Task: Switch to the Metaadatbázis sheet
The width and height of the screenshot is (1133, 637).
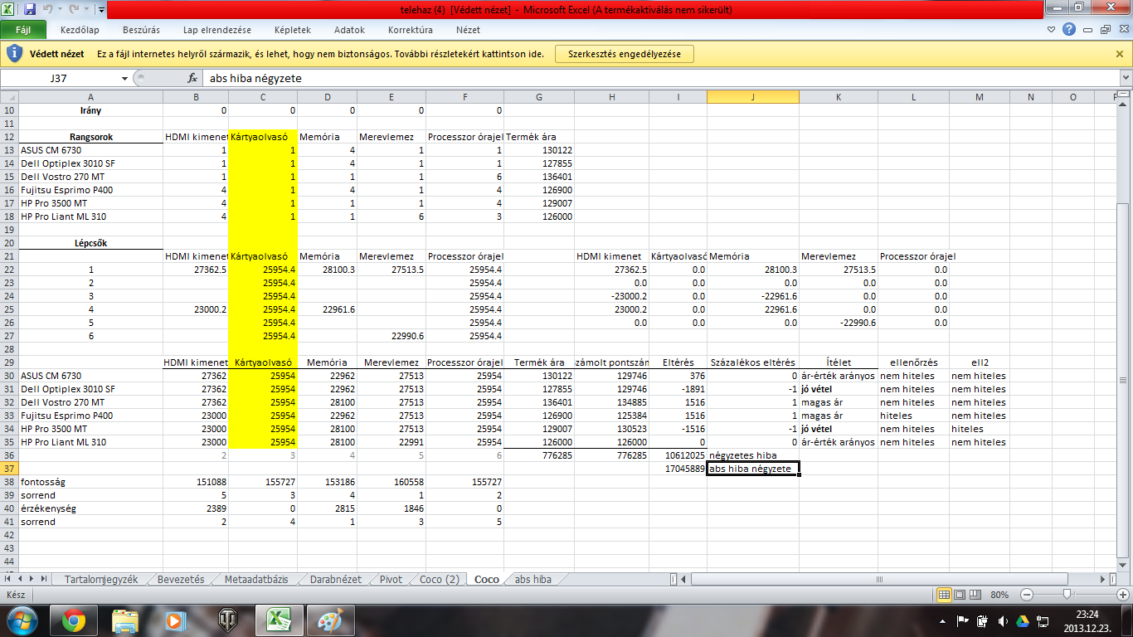Action: (x=256, y=579)
